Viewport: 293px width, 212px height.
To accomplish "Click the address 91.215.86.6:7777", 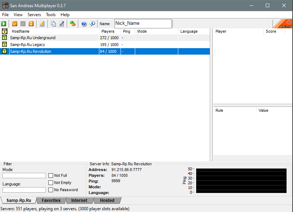I will pyautogui.click(x=127, y=170).
